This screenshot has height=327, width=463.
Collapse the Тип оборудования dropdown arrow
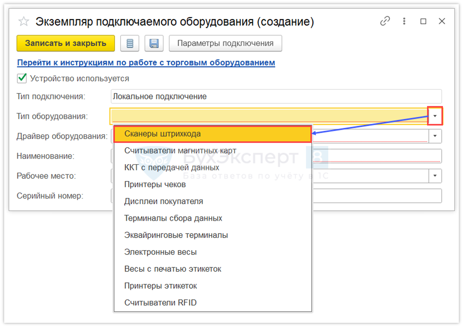435,116
